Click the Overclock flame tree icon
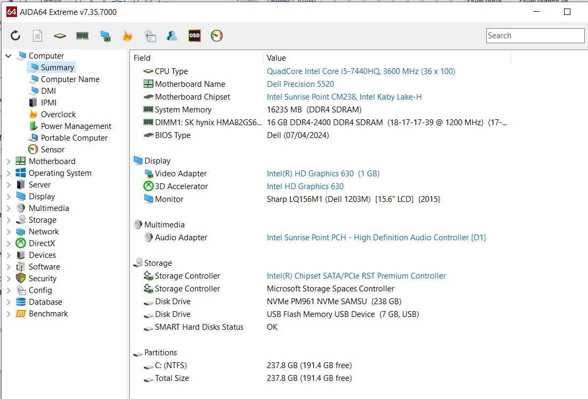Screen dimensions: 588x399 coord(34,115)
